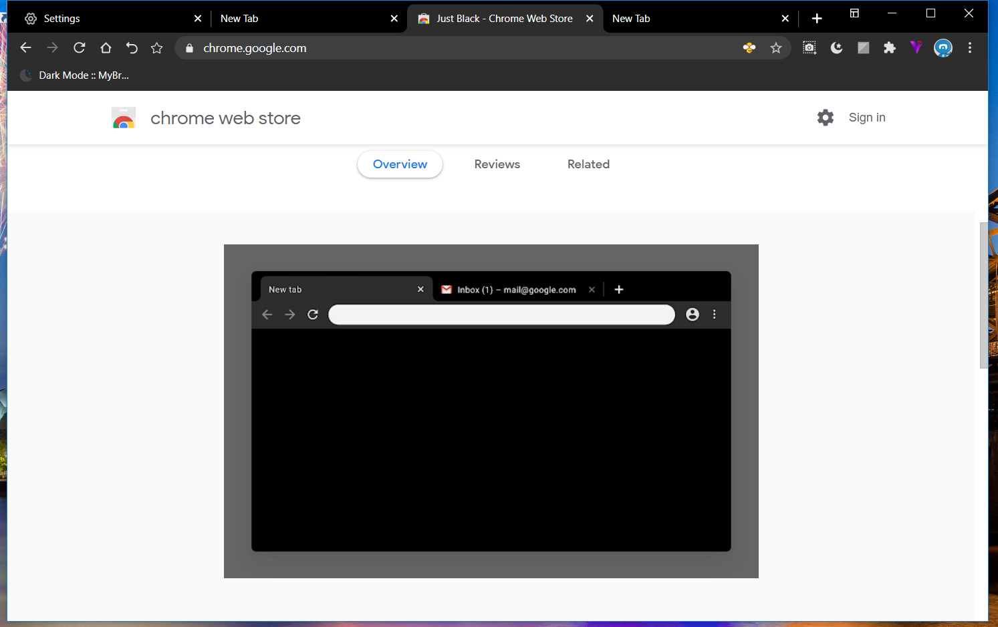The image size is (998, 627).
Task: Switch to the Reviews tab
Action: tap(497, 164)
